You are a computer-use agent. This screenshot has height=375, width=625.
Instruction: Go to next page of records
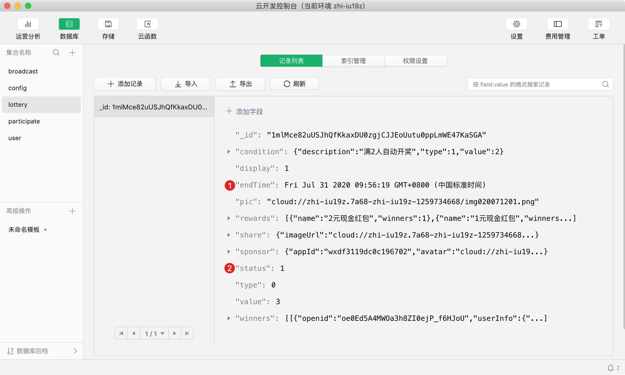(174, 333)
